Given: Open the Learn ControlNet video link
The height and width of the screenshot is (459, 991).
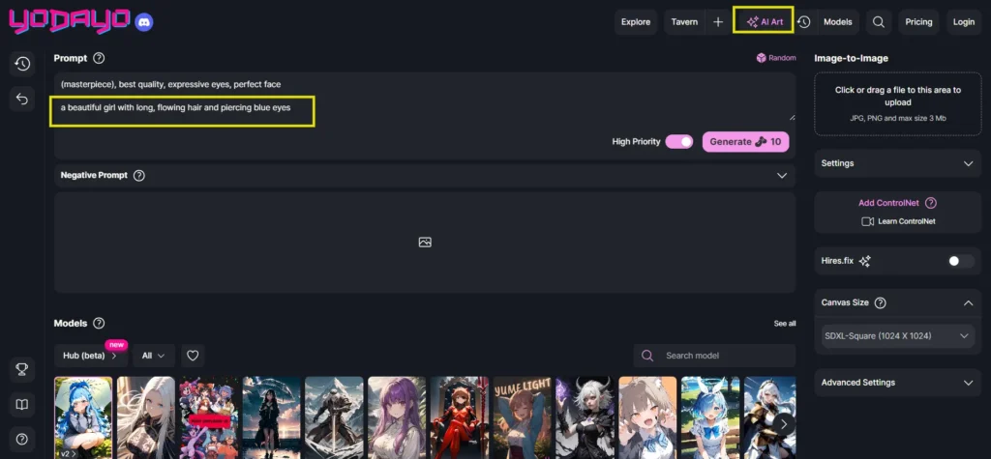Looking at the screenshot, I should [x=898, y=221].
